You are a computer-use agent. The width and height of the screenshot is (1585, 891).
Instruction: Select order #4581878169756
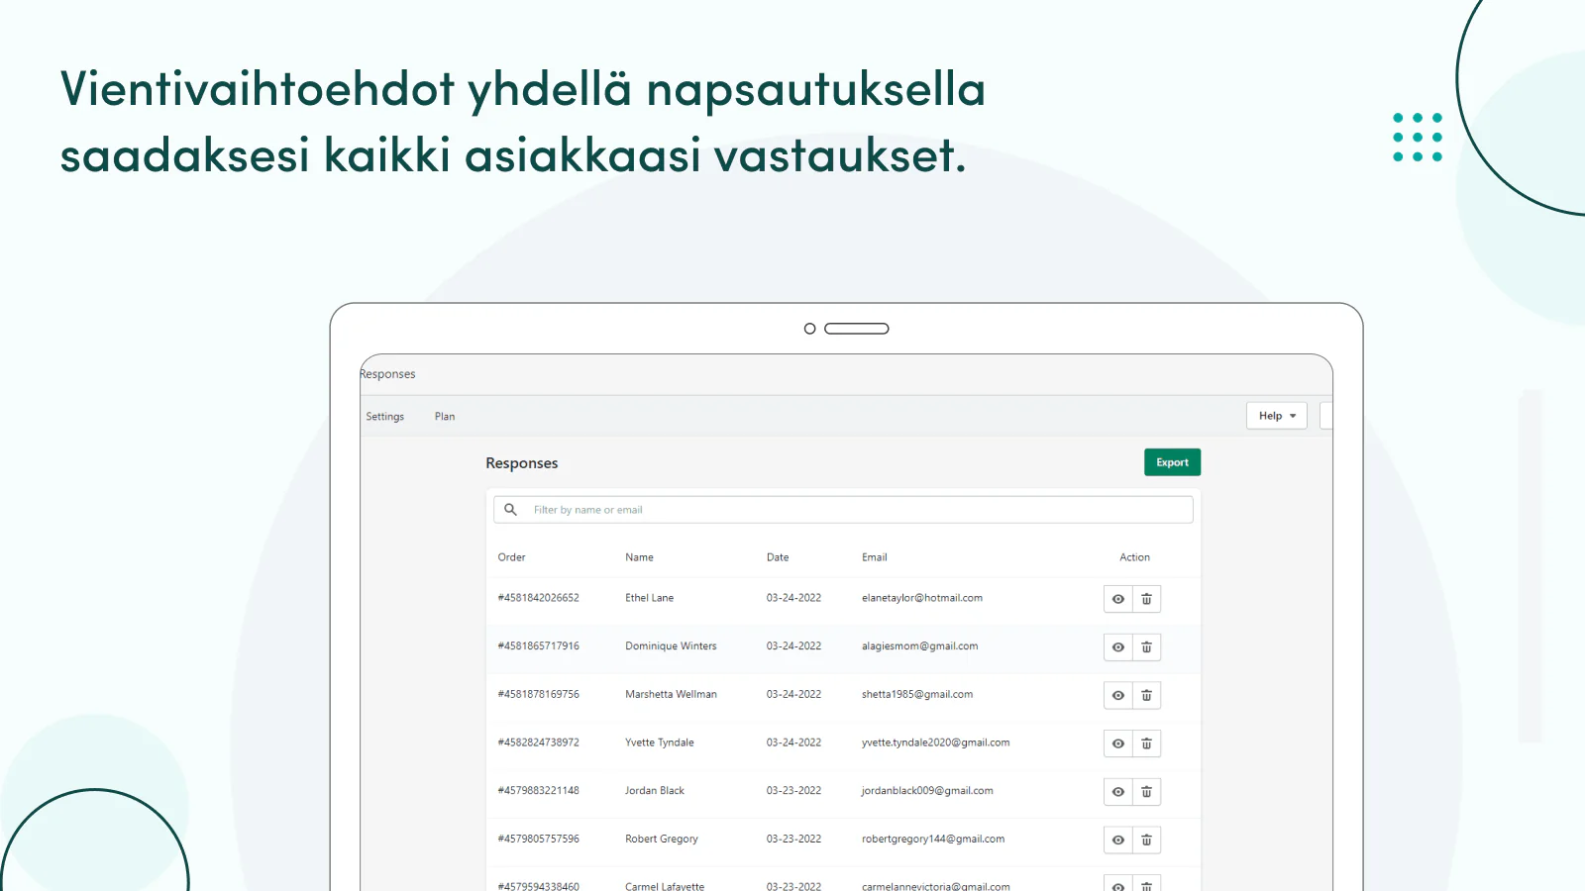pos(538,695)
